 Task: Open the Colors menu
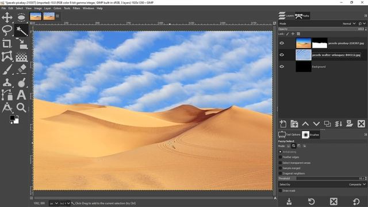coord(57,8)
